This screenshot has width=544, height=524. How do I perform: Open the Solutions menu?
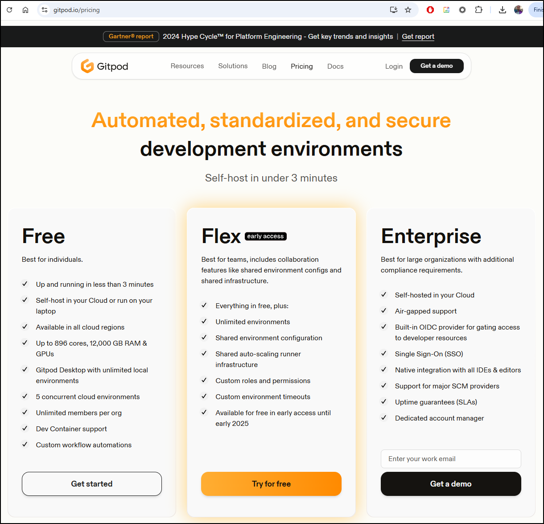(233, 66)
